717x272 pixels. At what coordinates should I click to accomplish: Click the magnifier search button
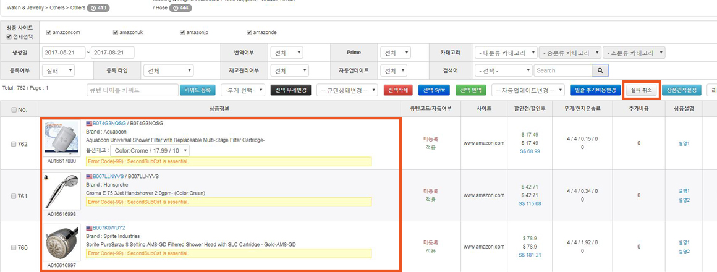tap(600, 70)
